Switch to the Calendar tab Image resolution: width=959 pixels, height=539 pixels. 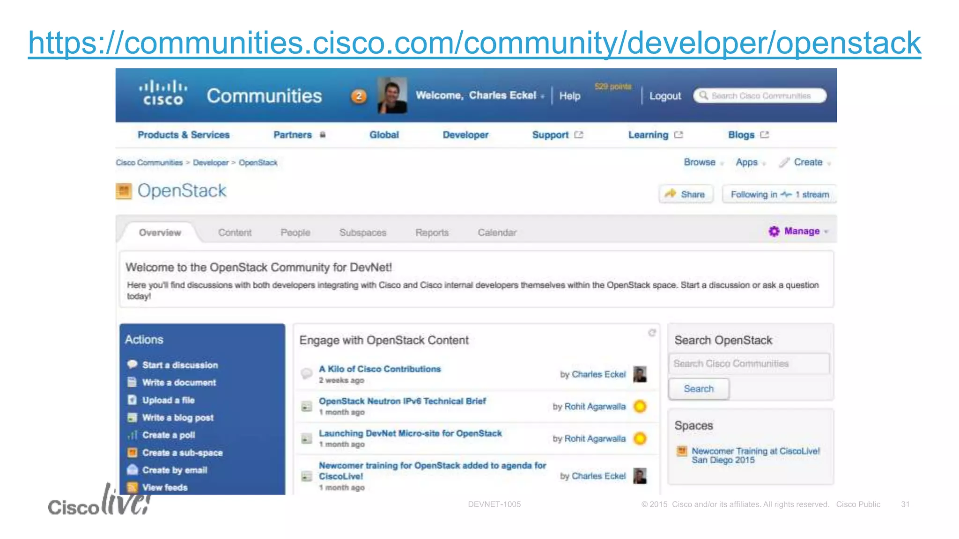click(497, 233)
